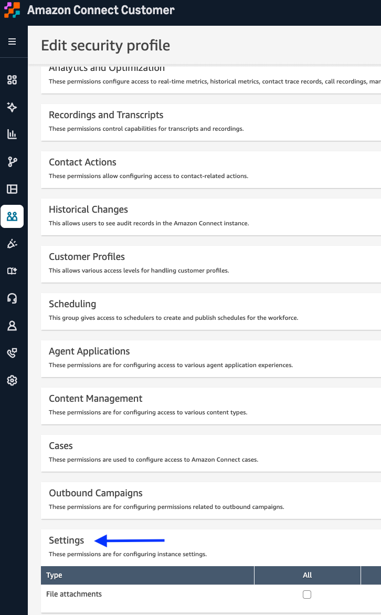The image size is (381, 615).
Task: Open analytics bar chart icon in sidebar
Action: (12, 134)
